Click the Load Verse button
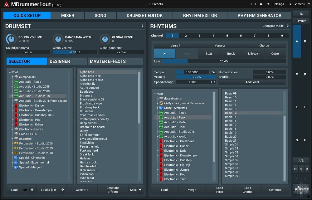The image size is (312, 200). (219, 190)
